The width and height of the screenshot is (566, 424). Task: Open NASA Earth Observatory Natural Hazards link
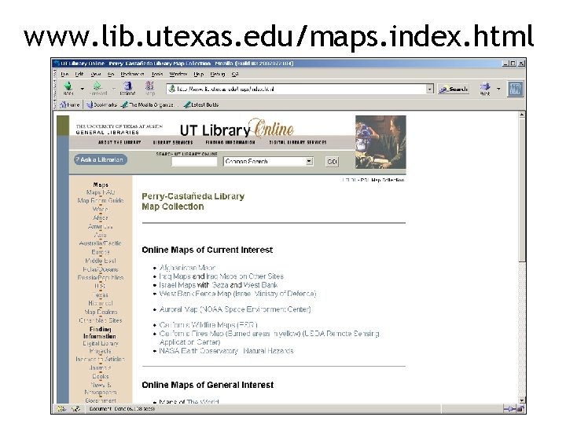coord(226,351)
